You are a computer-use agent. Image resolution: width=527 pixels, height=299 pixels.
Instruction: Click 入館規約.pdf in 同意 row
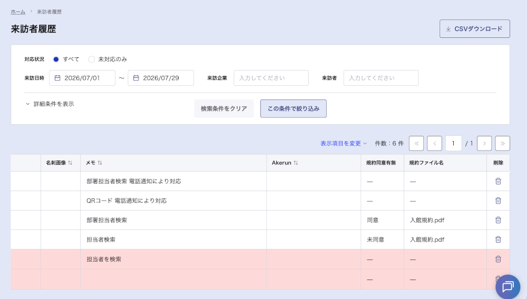pyautogui.click(x=427, y=220)
